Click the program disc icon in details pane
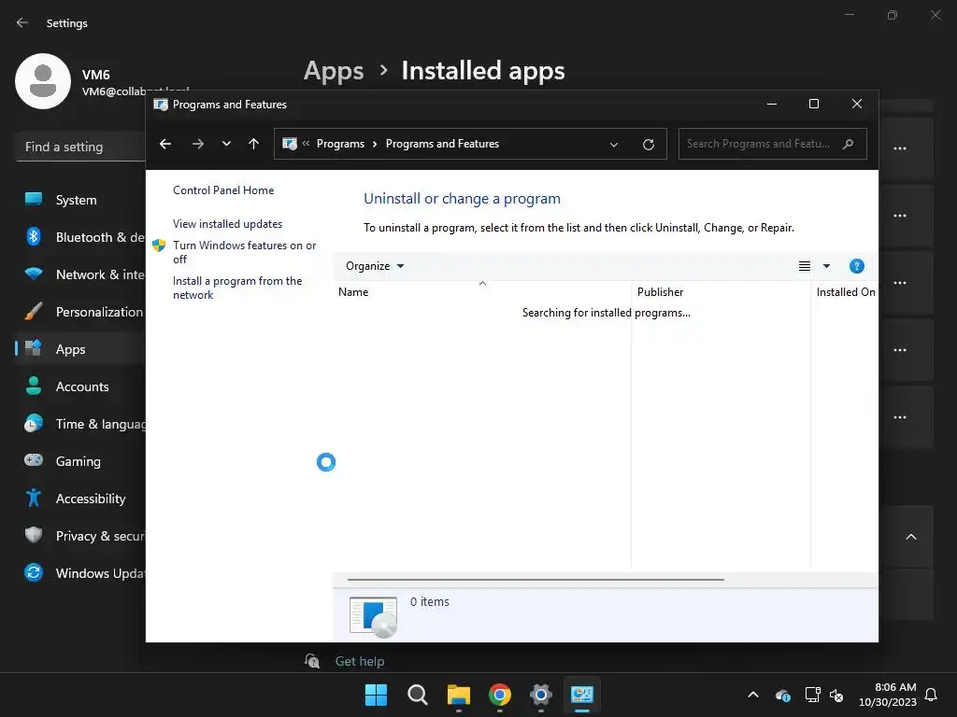957x717 pixels. point(374,616)
